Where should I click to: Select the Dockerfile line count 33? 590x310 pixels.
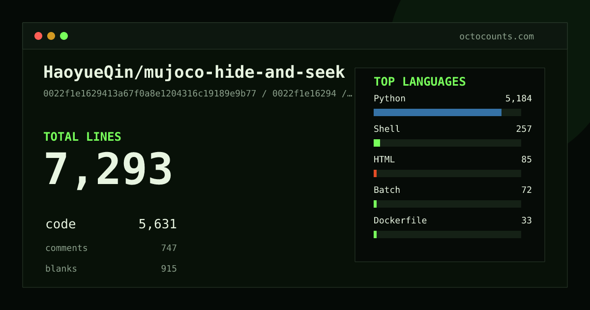527,220
